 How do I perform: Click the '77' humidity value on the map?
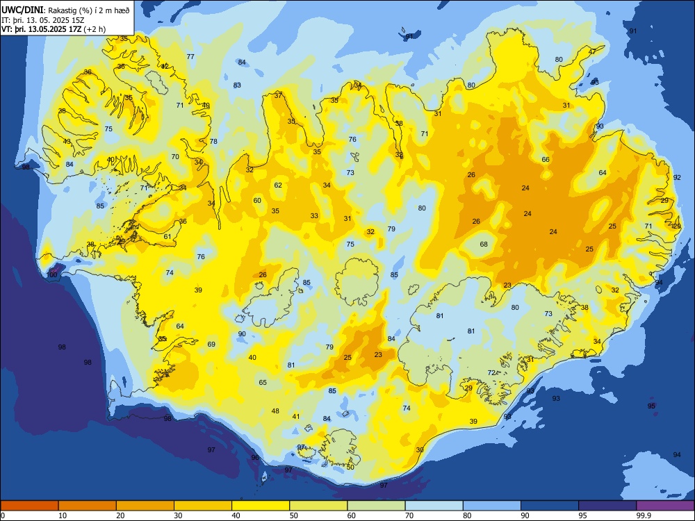190,57
